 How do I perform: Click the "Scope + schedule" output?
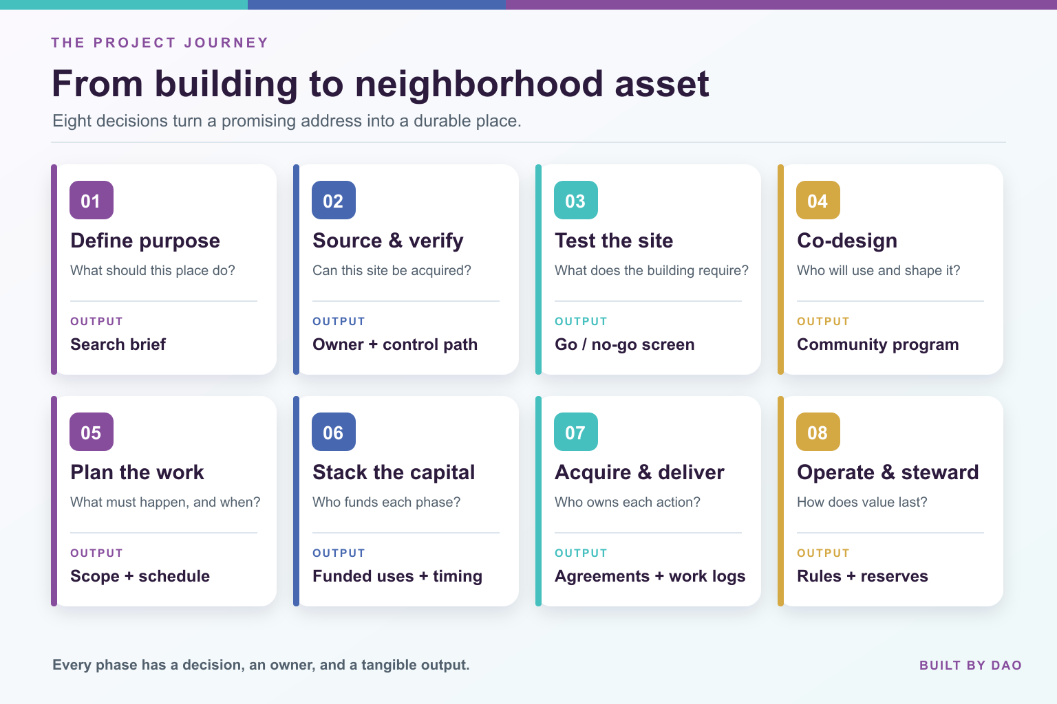tap(140, 576)
